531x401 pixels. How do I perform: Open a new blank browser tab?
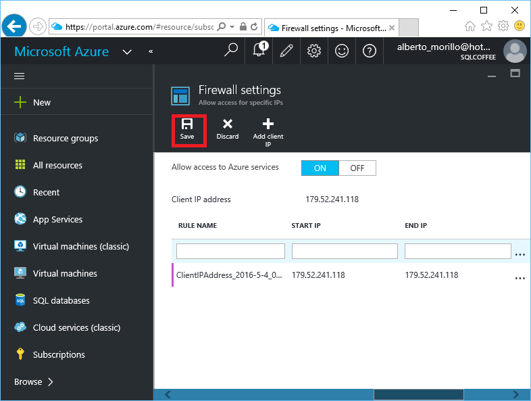(x=409, y=28)
